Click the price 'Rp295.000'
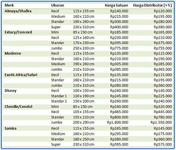Image resolution: width=176 pixels, height=150 pixels. coord(119,134)
